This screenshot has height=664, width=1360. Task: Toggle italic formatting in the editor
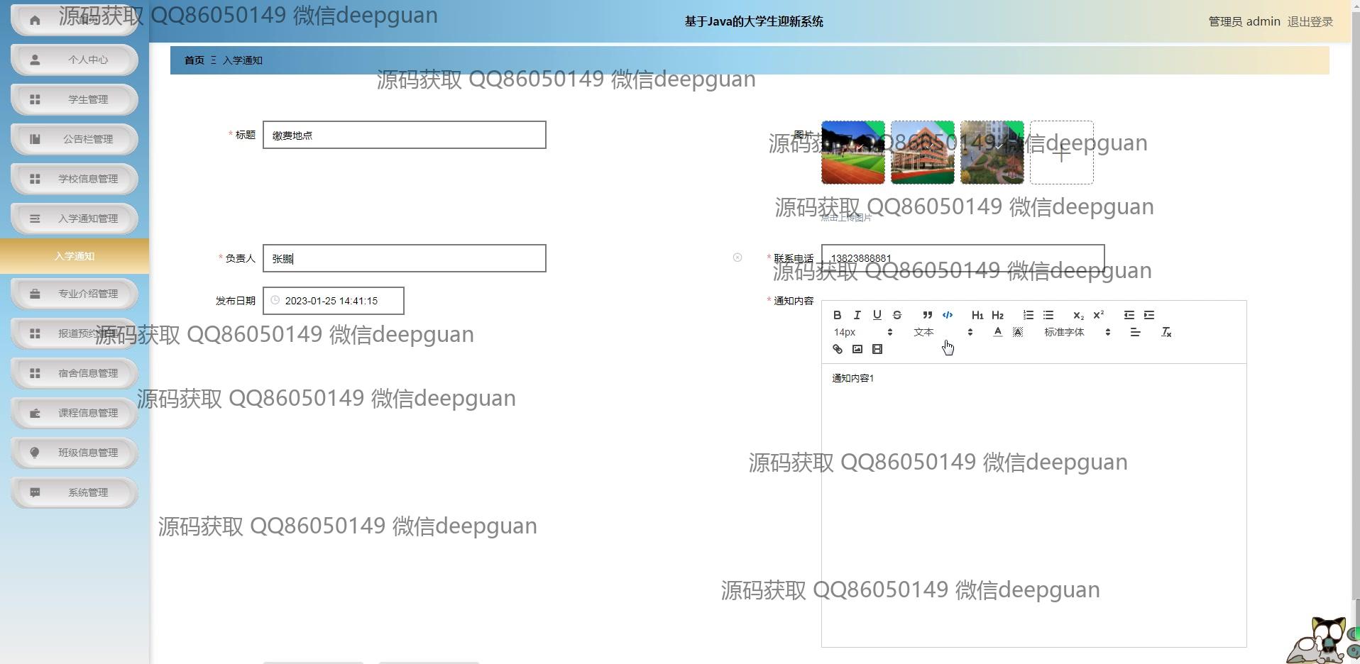857,315
